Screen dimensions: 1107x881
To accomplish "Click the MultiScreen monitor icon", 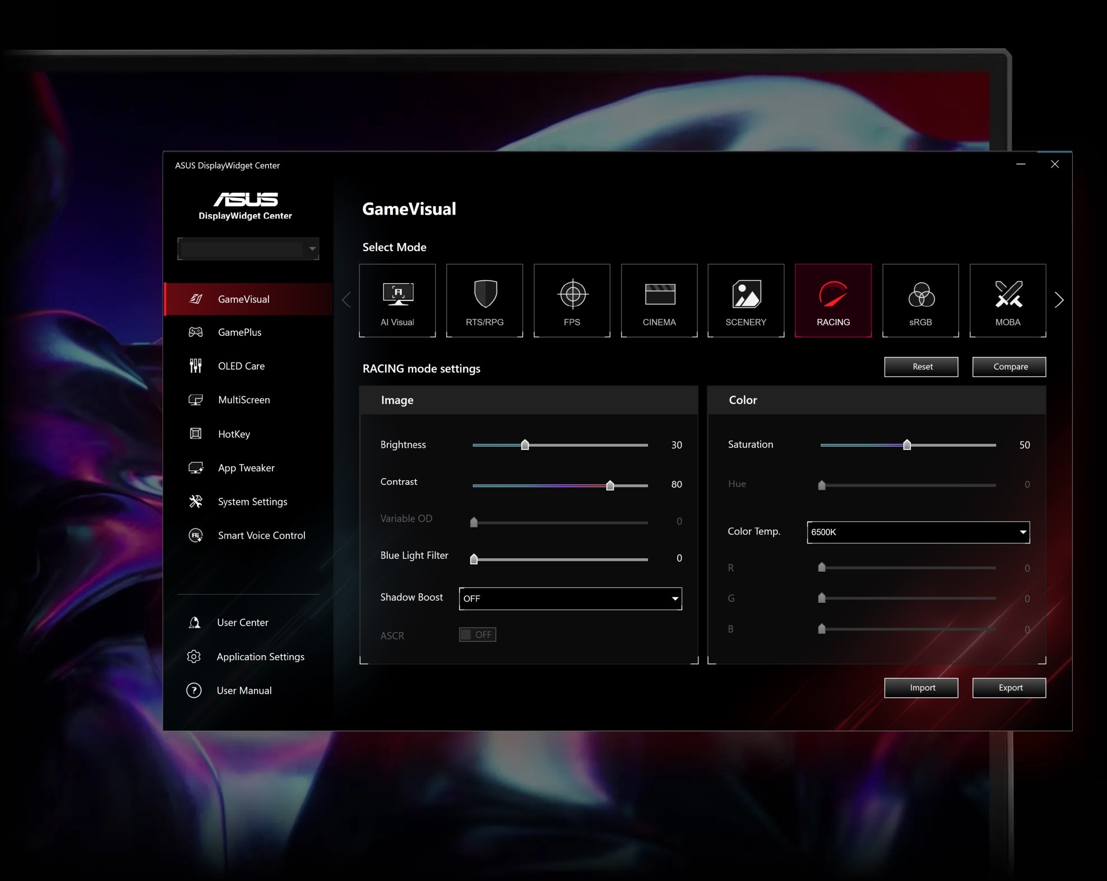I will tap(196, 400).
